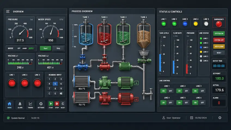
Task: Click the gray Stop button beside Start
Action: [58, 48]
